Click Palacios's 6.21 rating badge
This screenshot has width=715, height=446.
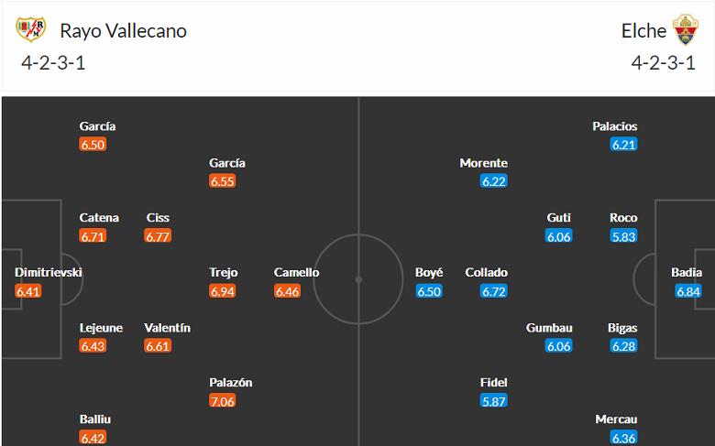coord(624,145)
